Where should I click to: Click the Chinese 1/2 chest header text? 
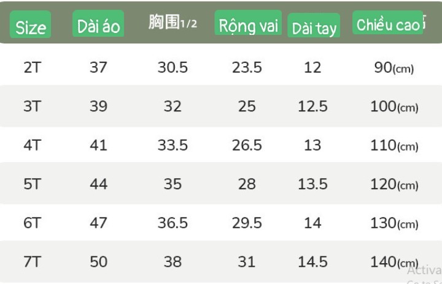click(173, 22)
